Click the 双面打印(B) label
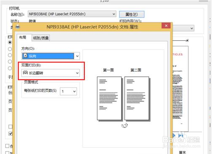 pyautogui.click(x=31, y=65)
